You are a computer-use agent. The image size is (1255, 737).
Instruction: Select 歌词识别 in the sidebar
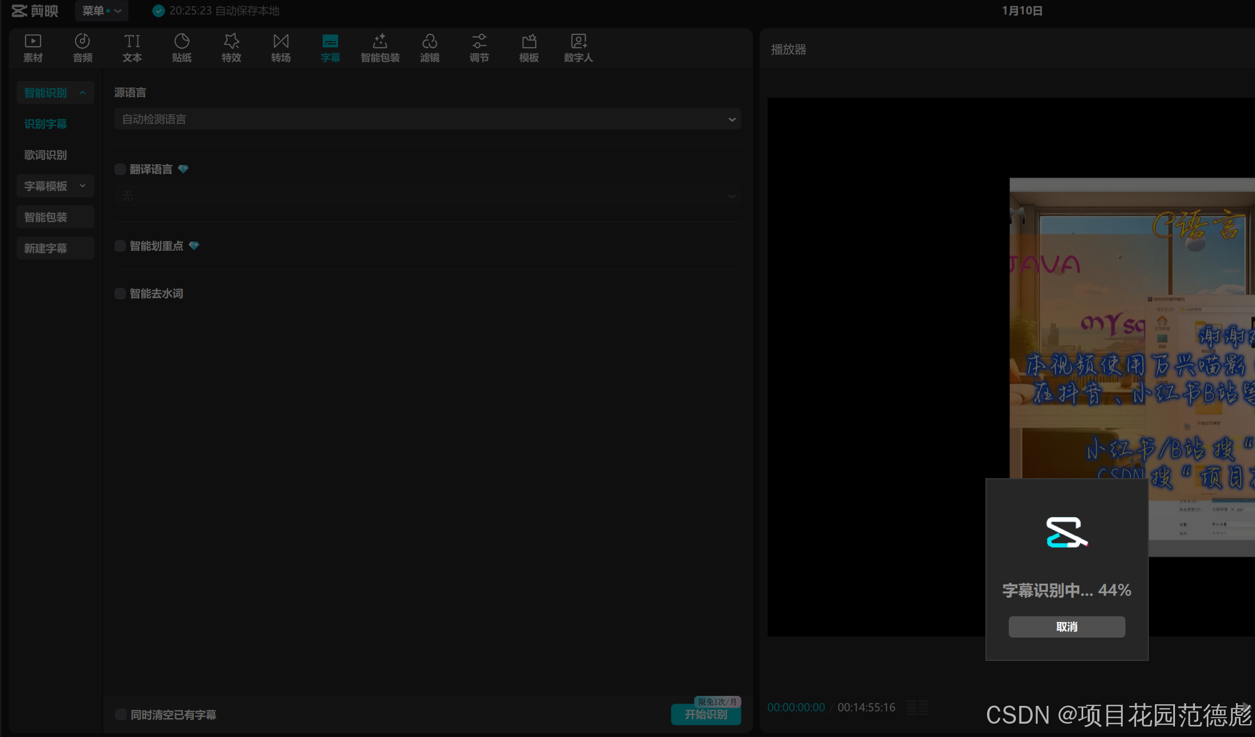pyautogui.click(x=46, y=154)
